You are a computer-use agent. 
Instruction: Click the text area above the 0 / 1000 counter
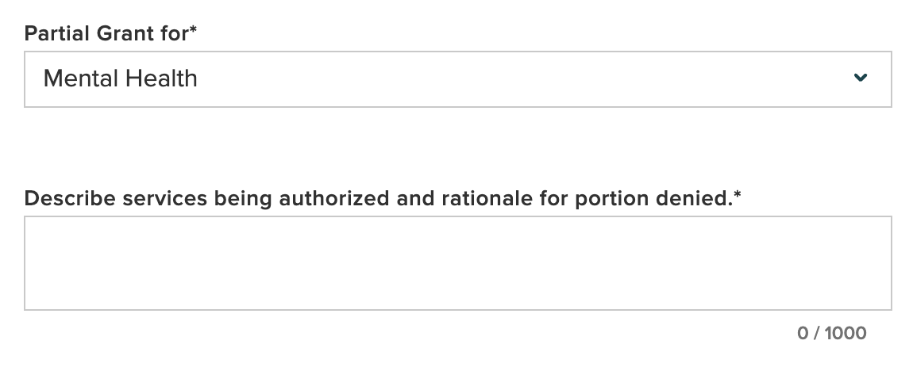[x=457, y=263]
